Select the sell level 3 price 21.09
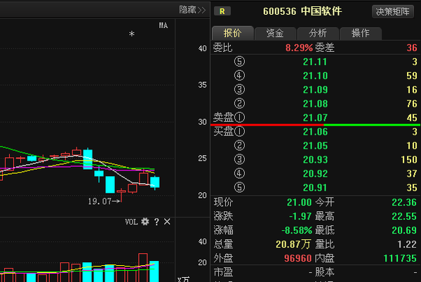Viewport: 421px width, 282px height. (x=315, y=90)
